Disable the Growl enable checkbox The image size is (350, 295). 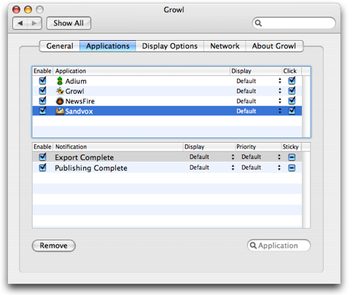click(x=43, y=90)
